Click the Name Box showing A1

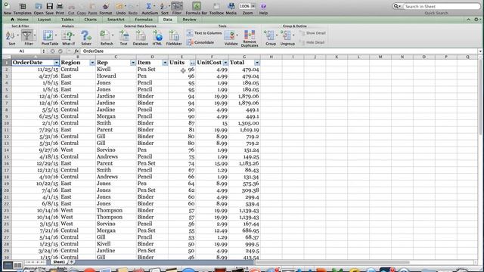pyautogui.click(x=22, y=51)
